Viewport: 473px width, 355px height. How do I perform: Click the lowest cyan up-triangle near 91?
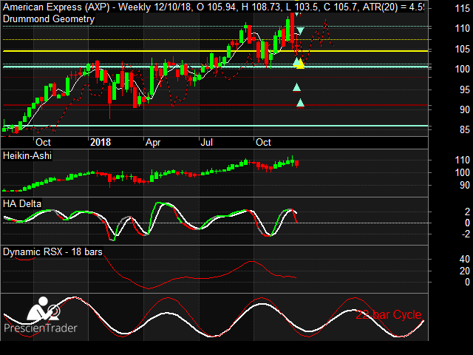tap(301, 104)
